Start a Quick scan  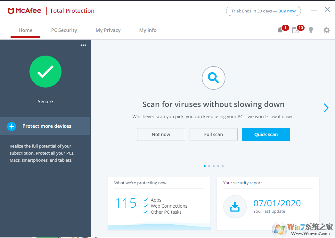[x=266, y=134]
